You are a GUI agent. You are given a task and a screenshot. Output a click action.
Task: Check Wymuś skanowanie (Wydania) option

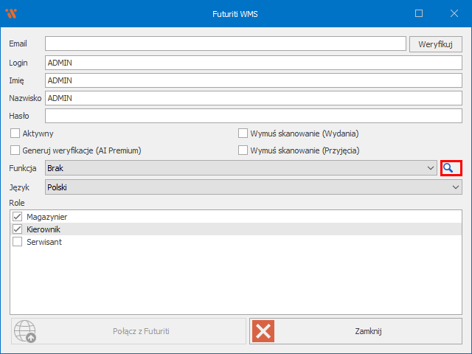point(243,133)
